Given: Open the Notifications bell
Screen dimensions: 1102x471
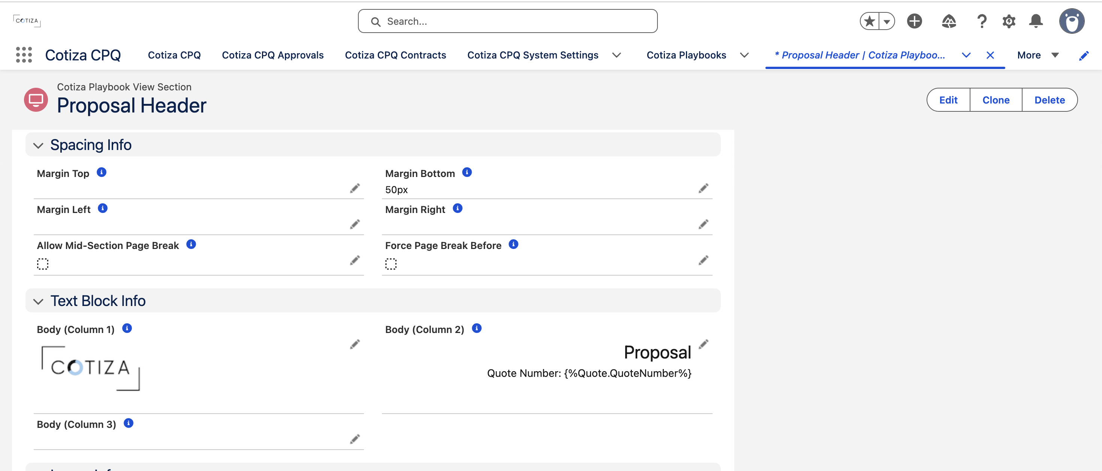Looking at the screenshot, I should click(1036, 21).
